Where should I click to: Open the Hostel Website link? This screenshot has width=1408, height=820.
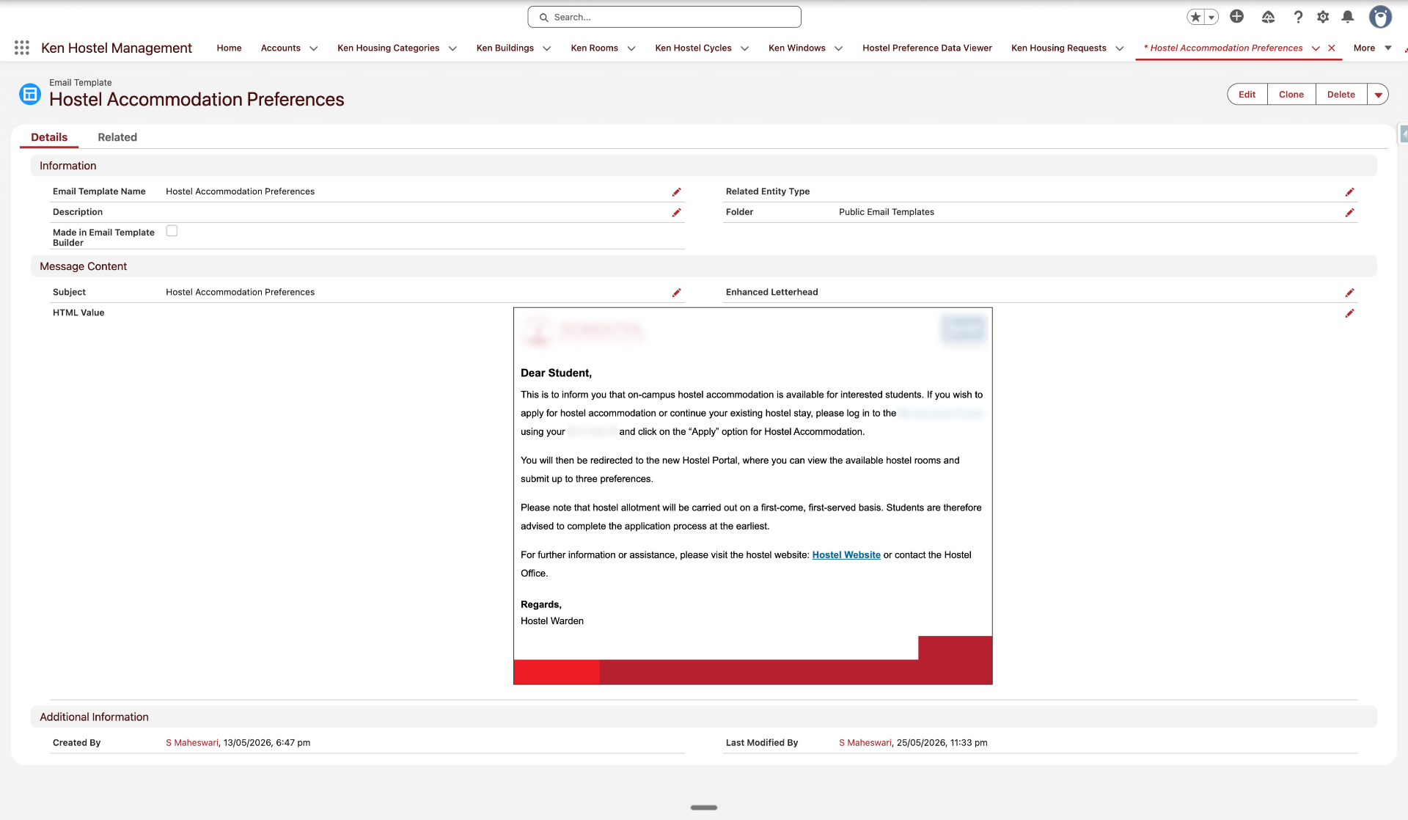click(846, 555)
